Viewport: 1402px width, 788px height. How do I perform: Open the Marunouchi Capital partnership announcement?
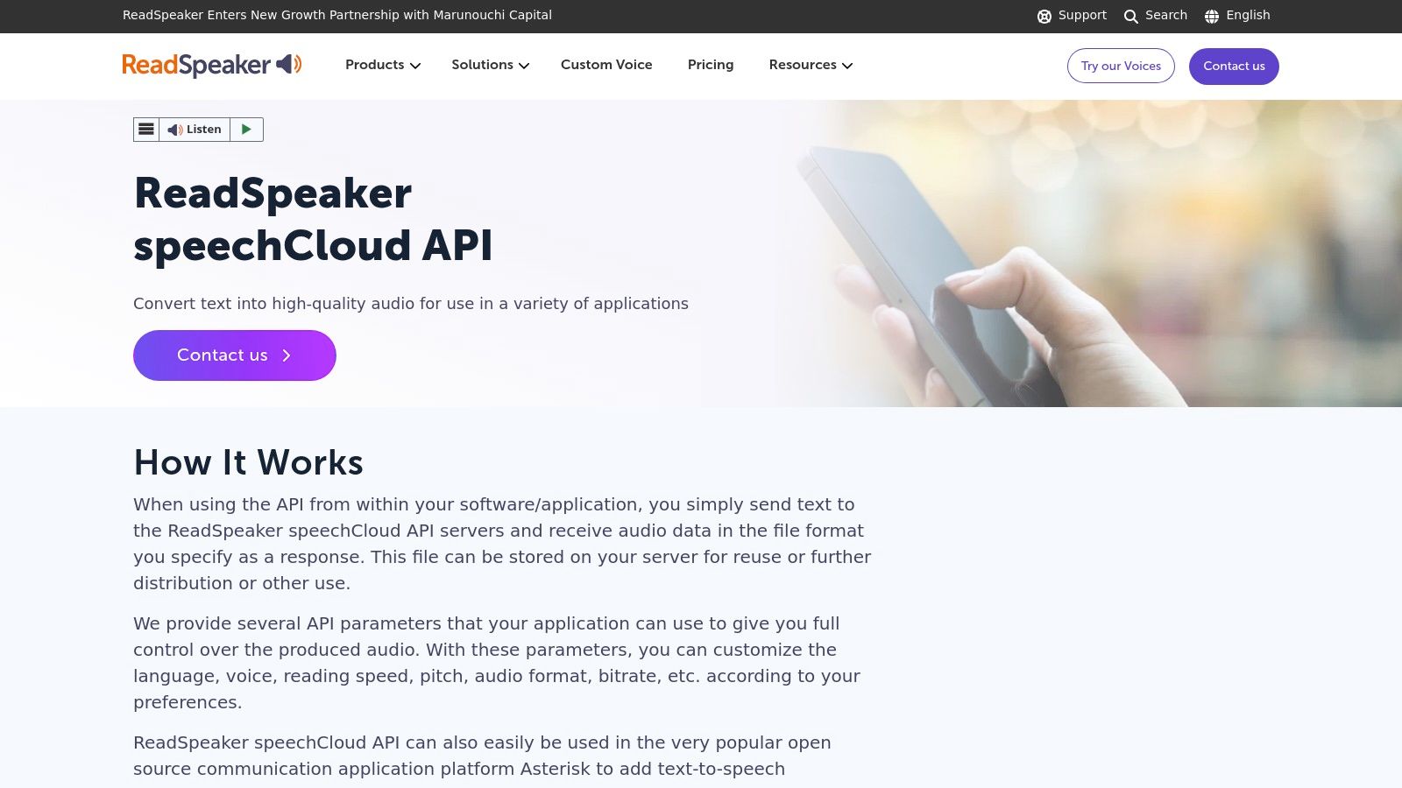point(337,15)
